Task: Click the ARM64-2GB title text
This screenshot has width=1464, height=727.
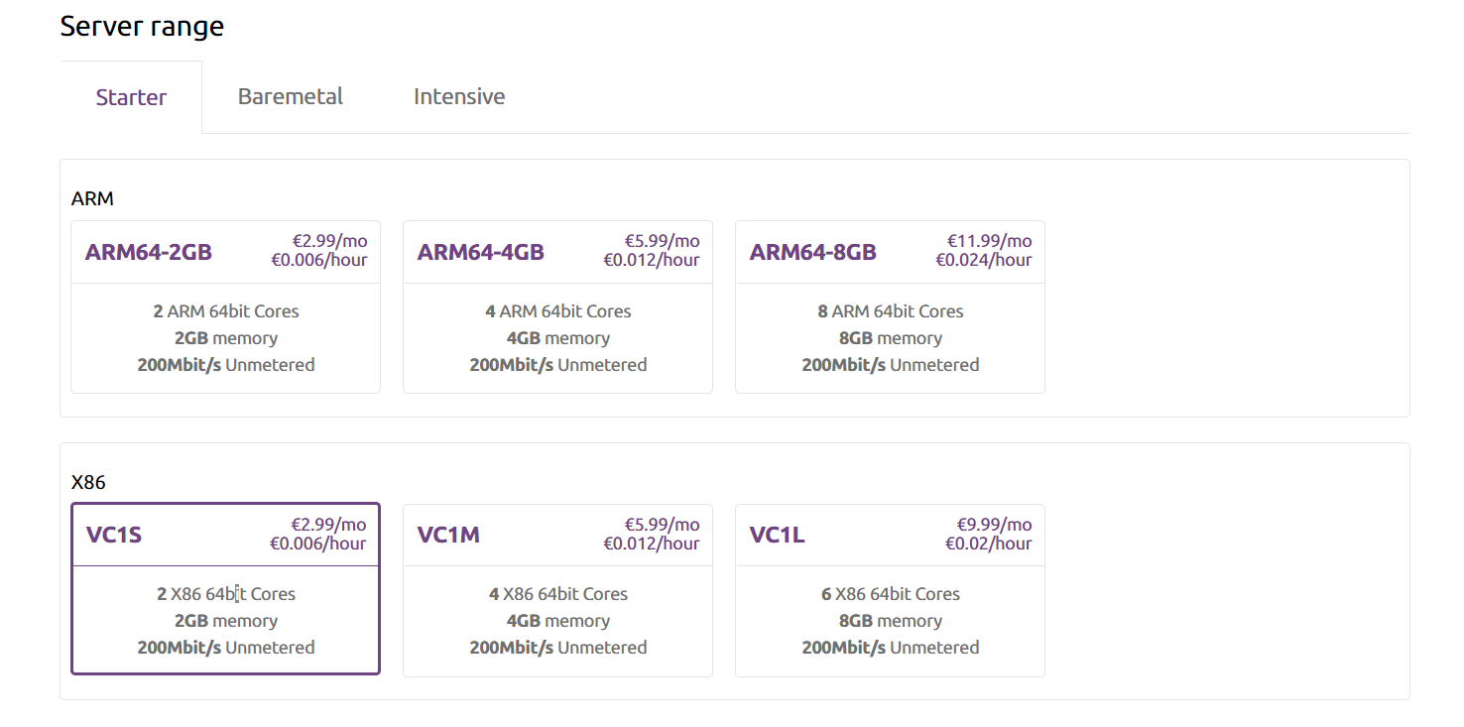Action: (149, 252)
